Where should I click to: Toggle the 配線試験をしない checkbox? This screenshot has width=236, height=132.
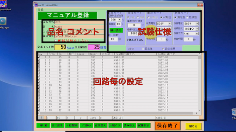(x=55, y=41)
